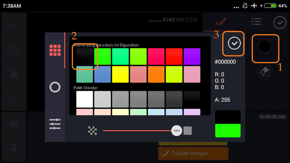Viewport: 290px width, 163px height.
Task: Click the A: 255 alpha value
Action: pyautogui.click(x=222, y=100)
